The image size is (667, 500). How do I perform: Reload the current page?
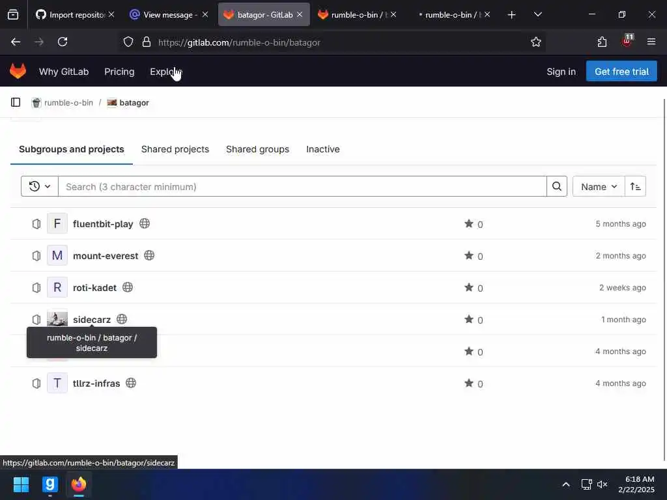pos(63,42)
